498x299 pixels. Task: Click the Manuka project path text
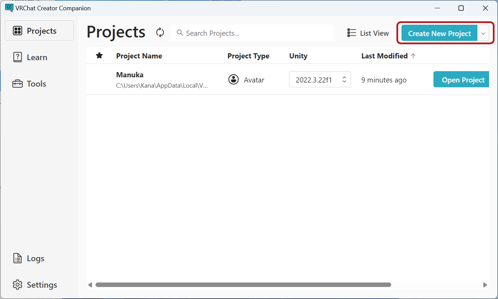[x=162, y=86]
